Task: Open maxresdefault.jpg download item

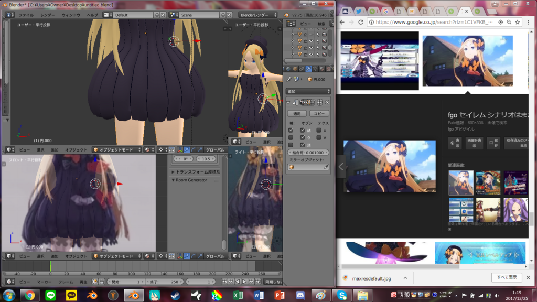Action: pos(371,278)
